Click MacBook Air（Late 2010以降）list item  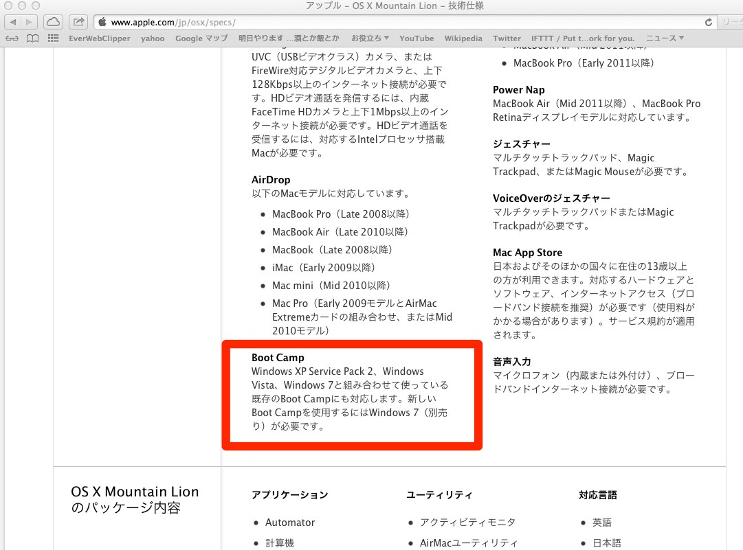click(x=340, y=232)
